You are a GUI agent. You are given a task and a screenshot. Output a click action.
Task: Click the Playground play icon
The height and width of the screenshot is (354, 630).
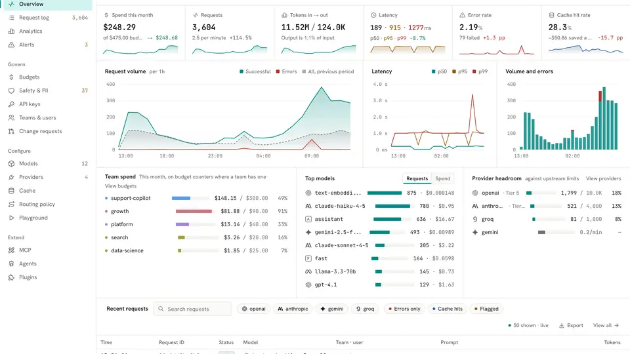pos(11,218)
